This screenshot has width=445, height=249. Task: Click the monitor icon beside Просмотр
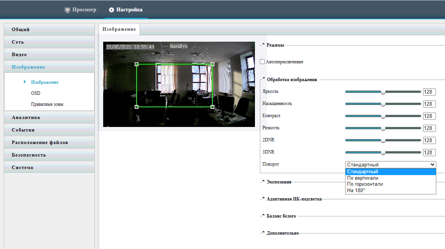(x=67, y=10)
